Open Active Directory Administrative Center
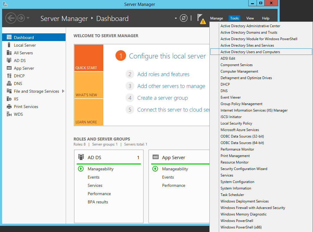313x232 pixels. pyautogui.click(x=250, y=26)
